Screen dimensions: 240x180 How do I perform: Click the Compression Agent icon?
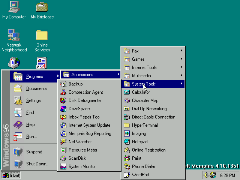(x=63, y=92)
